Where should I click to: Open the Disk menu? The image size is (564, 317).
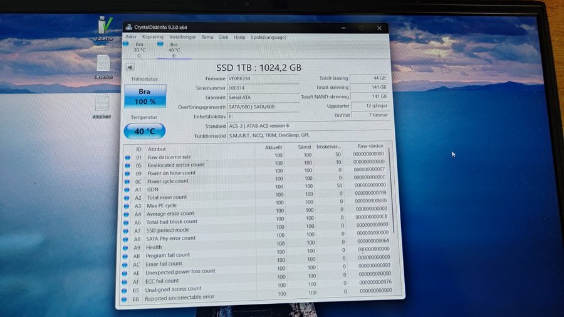pos(223,37)
